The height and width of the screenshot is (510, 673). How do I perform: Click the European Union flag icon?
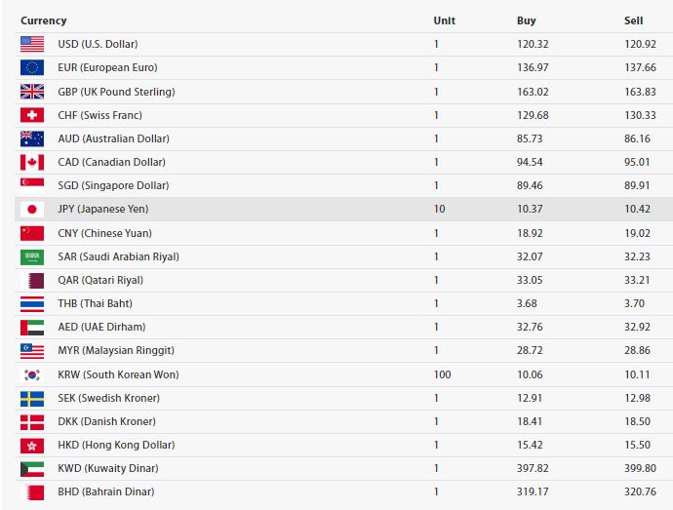[x=32, y=68]
